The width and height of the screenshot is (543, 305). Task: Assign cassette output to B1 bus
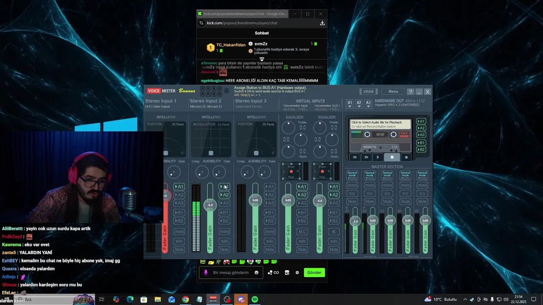coord(421,142)
